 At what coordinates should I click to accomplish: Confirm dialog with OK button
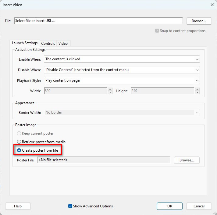pos(170,206)
